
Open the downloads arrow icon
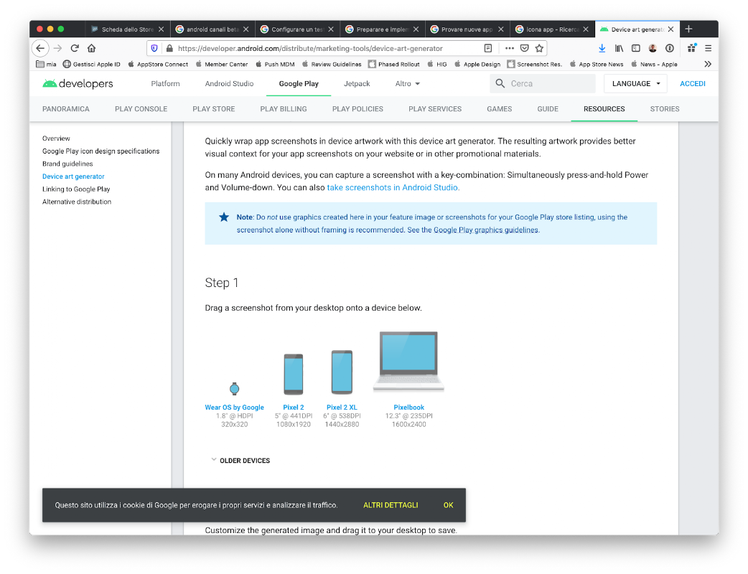(602, 48)
